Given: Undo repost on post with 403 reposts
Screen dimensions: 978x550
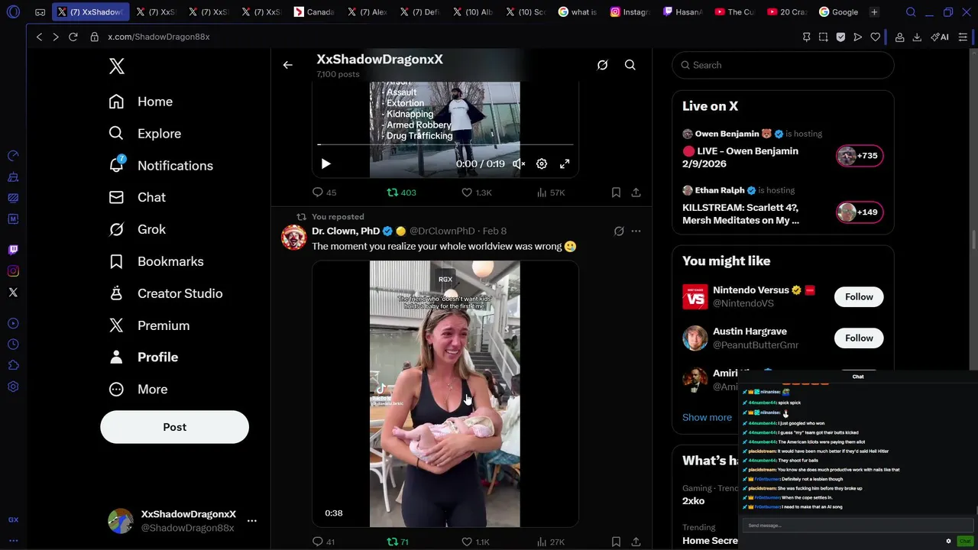Looking at the screenshot, I should coord(401,192).
